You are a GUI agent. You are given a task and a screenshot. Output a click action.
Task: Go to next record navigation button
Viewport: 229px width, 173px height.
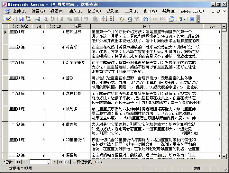pos(54,162)
